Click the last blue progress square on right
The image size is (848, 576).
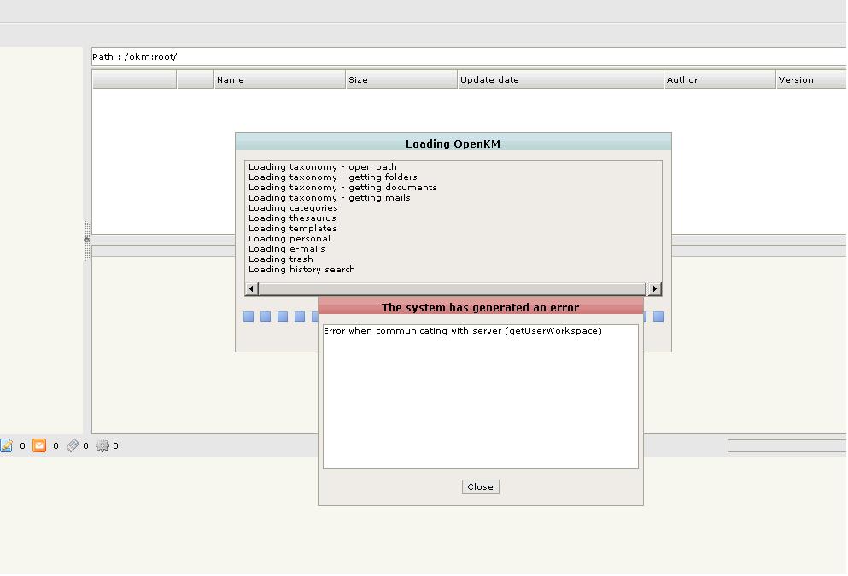658,317
